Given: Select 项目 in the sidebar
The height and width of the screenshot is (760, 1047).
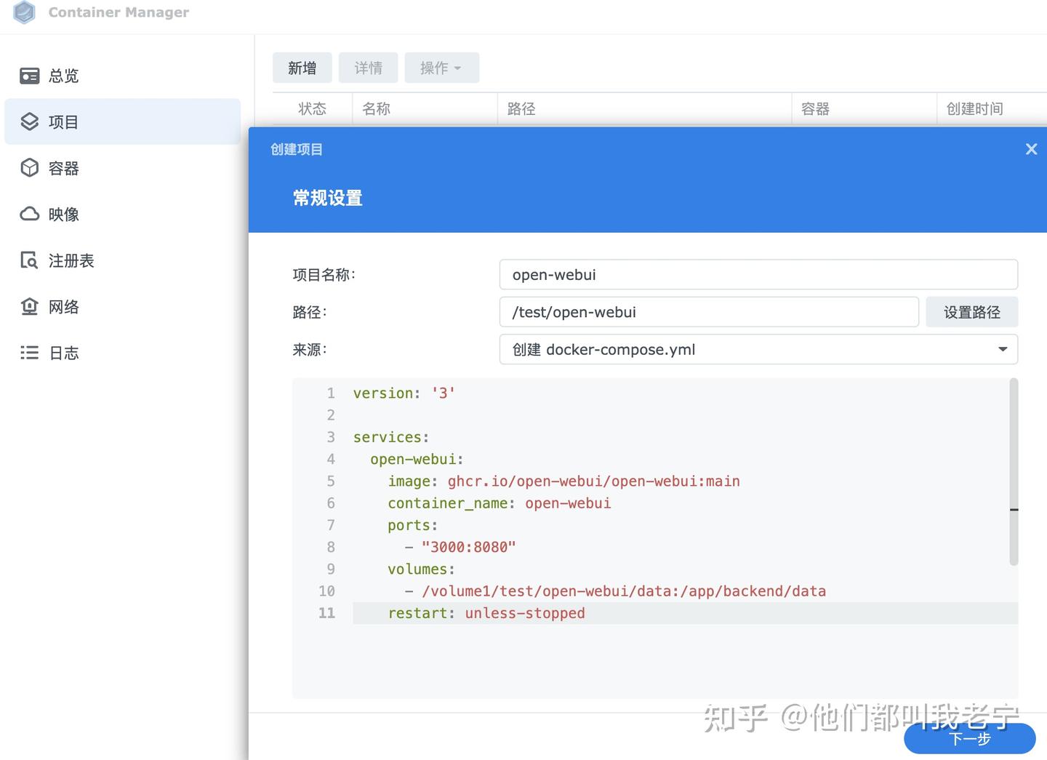Looking at the screenshot, I should pos(122,121).
